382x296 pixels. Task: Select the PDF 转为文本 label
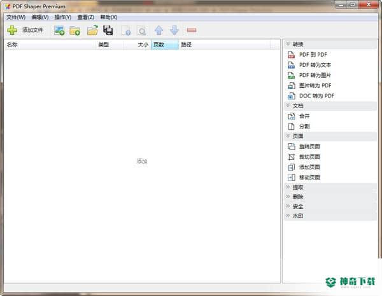[x=315, y=65]
